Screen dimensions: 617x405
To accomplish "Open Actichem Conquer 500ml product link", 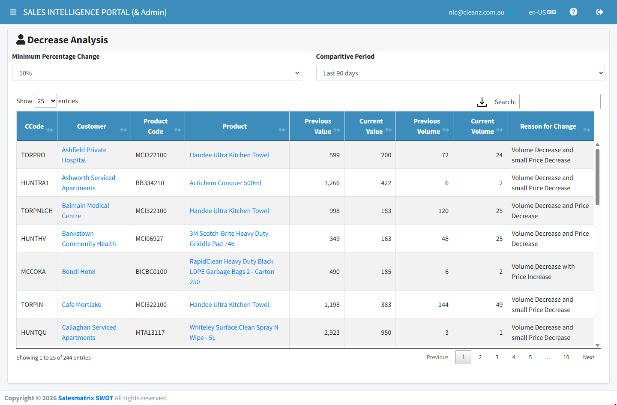I will click(225, 183).
